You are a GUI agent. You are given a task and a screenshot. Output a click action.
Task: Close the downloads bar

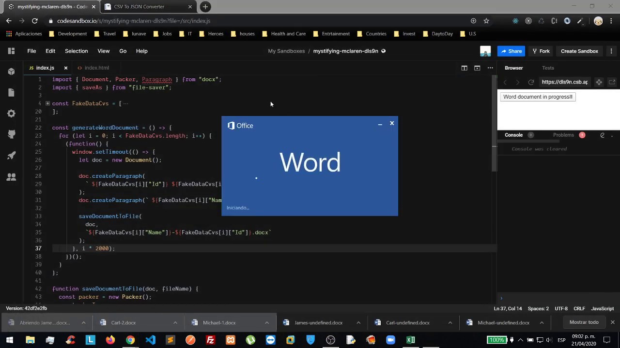point(612,322)
